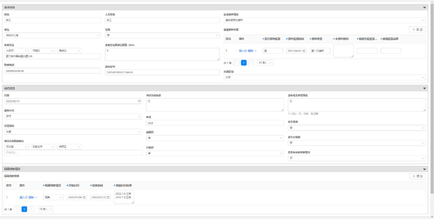Screen dimensions: 434x219
Task: Open the 海淀区 district dropdown
Action: coord(70,51)
